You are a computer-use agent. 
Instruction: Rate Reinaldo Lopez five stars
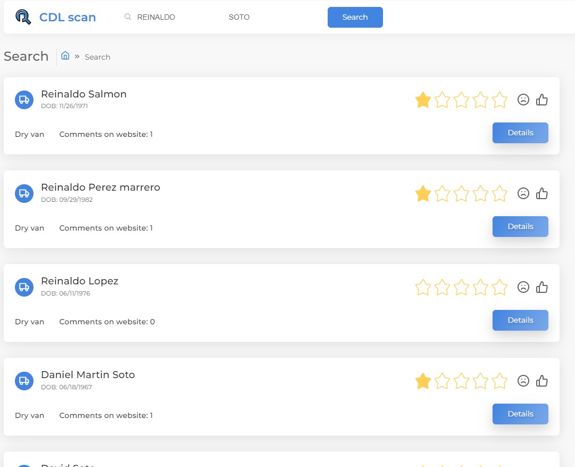(x=499, y=288)
